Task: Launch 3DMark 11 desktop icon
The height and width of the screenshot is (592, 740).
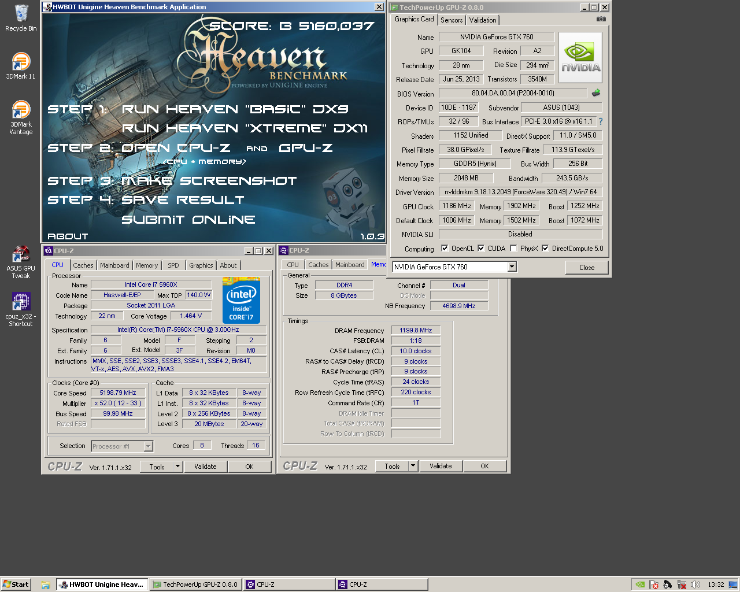Action: click(x=21, y=65)
